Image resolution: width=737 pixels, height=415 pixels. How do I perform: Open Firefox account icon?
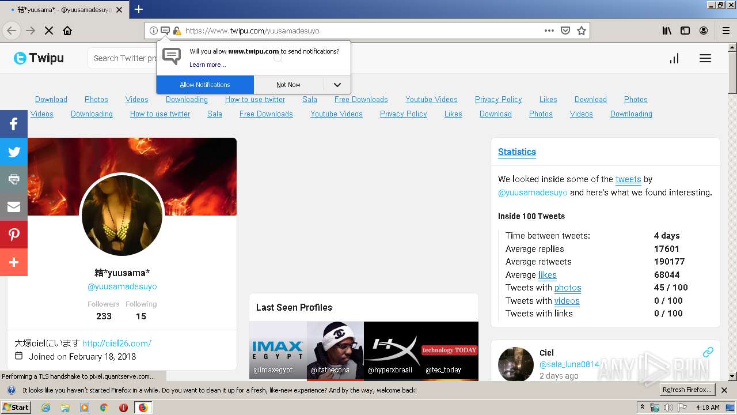point(704,31)
